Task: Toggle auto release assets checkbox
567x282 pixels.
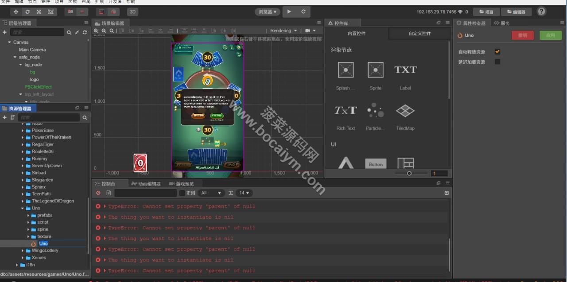Action: point(497,52)
